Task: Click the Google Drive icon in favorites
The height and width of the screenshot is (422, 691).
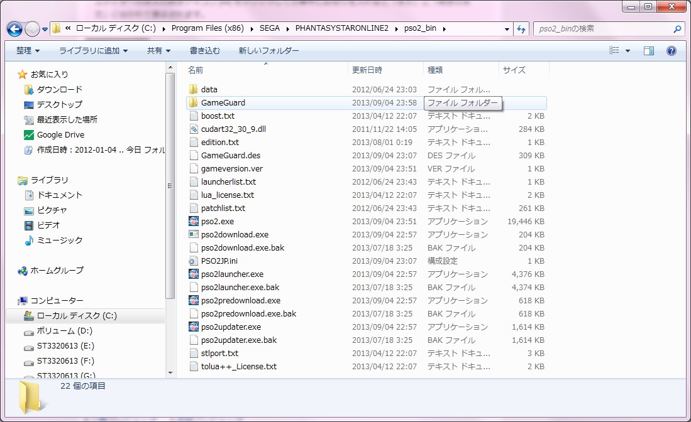Action: click(29, 134)
